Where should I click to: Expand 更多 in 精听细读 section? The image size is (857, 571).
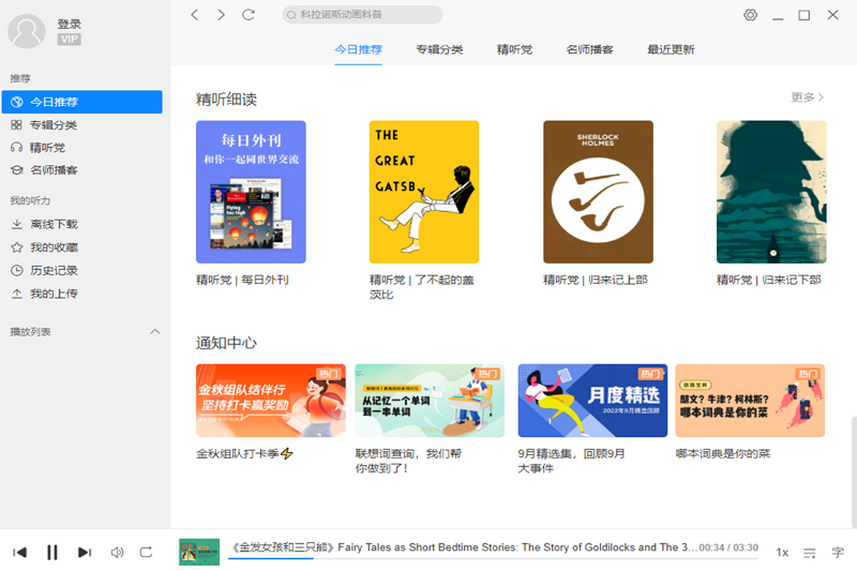point(807,97)
